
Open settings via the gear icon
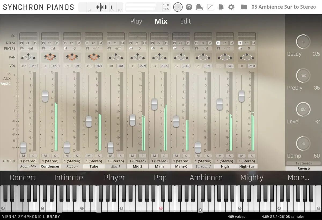point(231,7)
